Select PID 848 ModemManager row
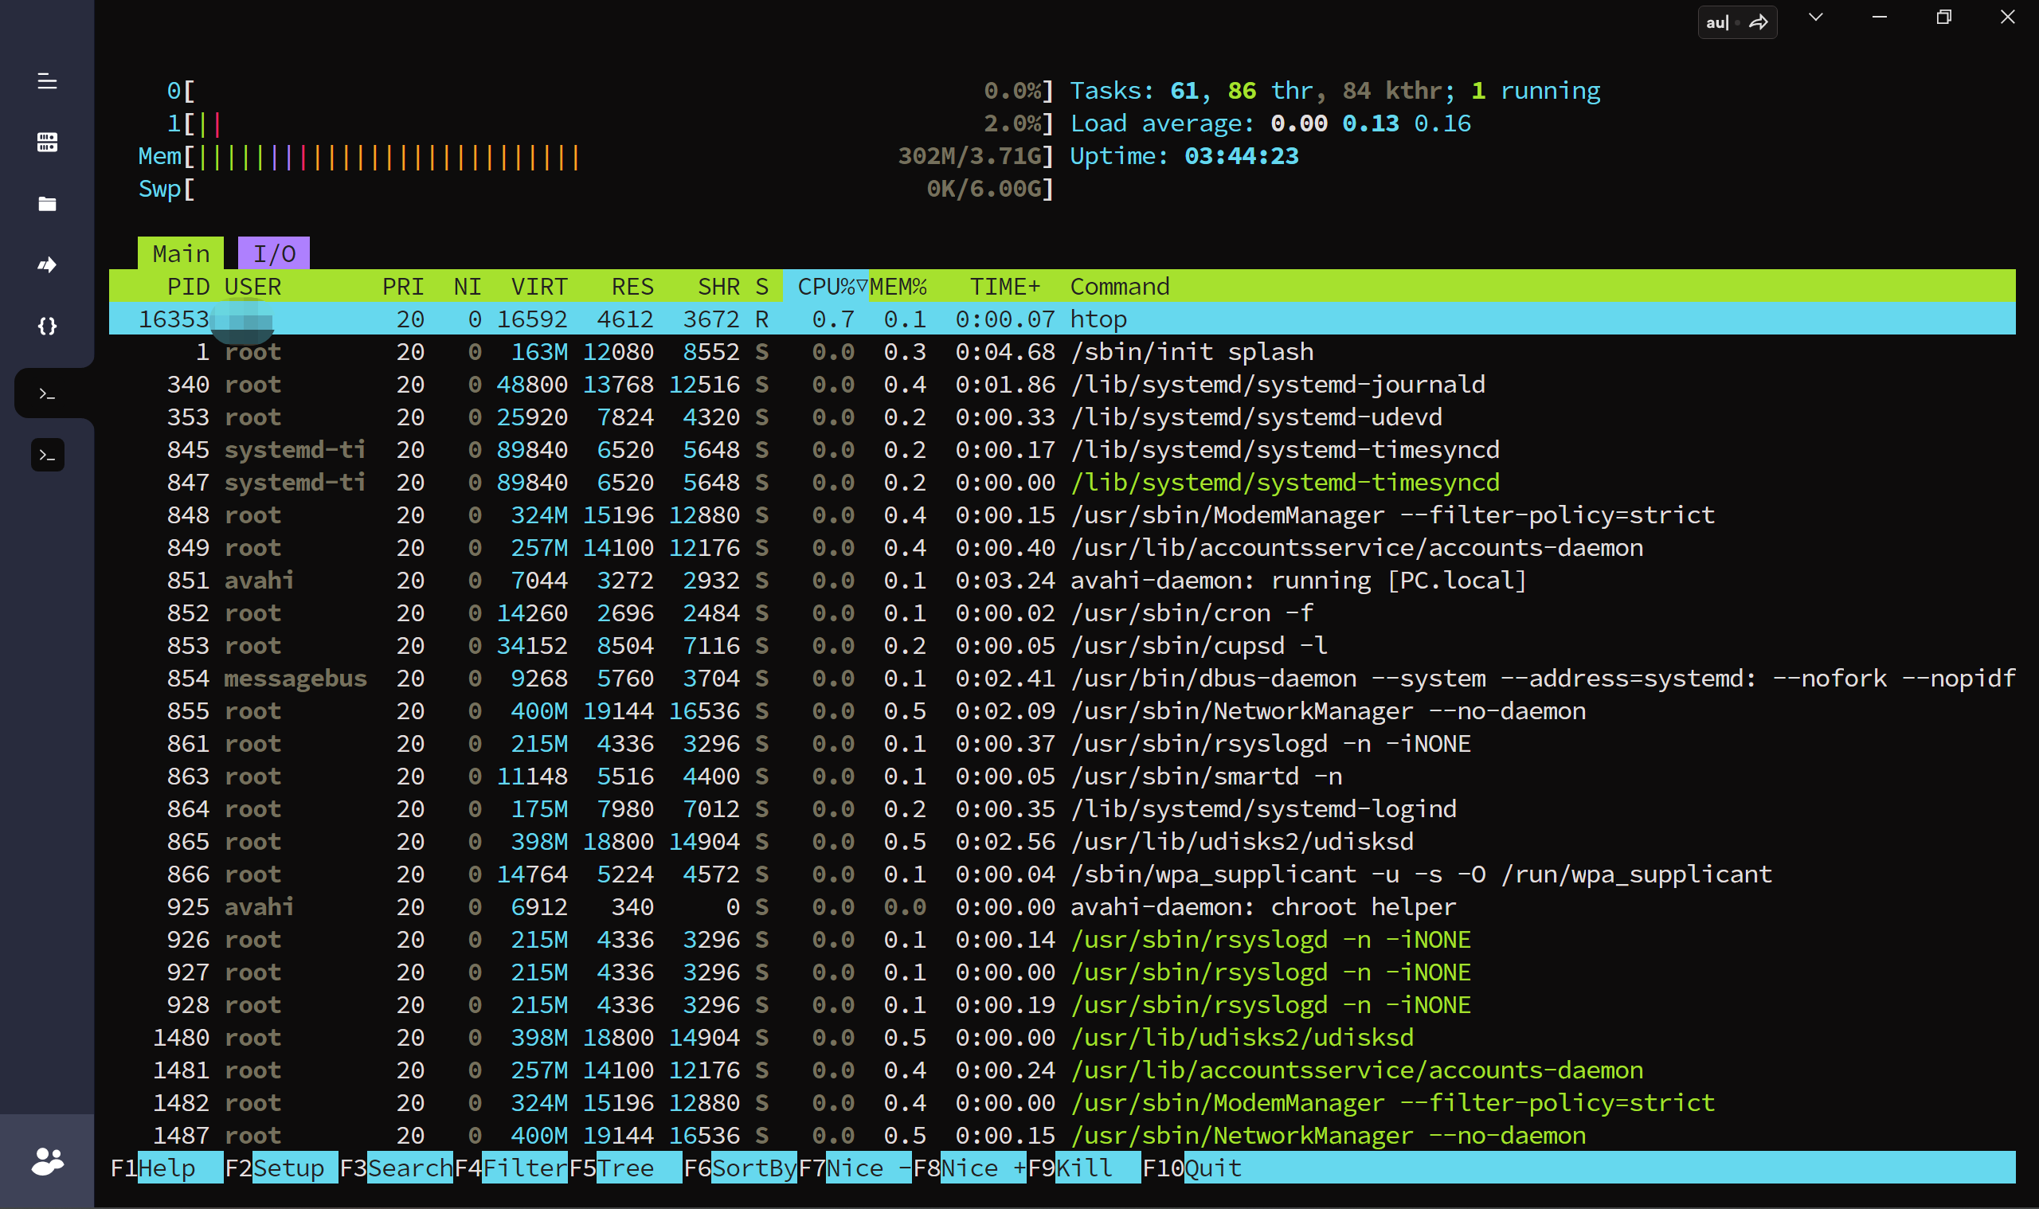The height and width of the screenshot is (1209, 2039). click(x=1063, y=514)
